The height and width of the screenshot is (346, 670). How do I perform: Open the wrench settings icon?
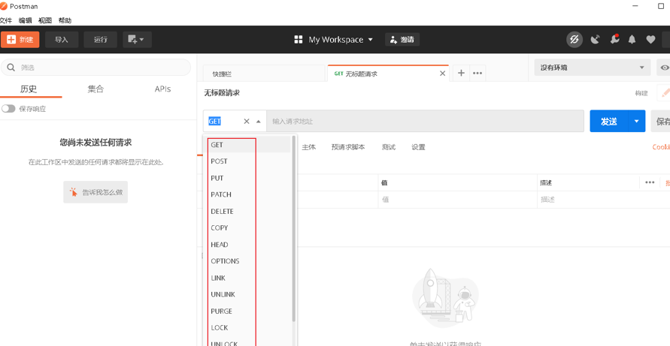click(x=614, y=39)
